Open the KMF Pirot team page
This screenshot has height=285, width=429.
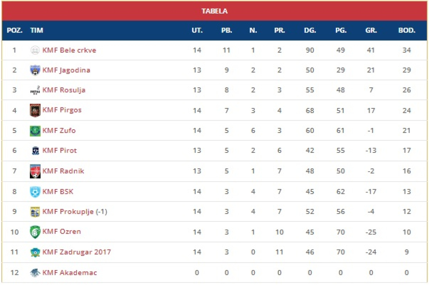click(x=59, y=151)
